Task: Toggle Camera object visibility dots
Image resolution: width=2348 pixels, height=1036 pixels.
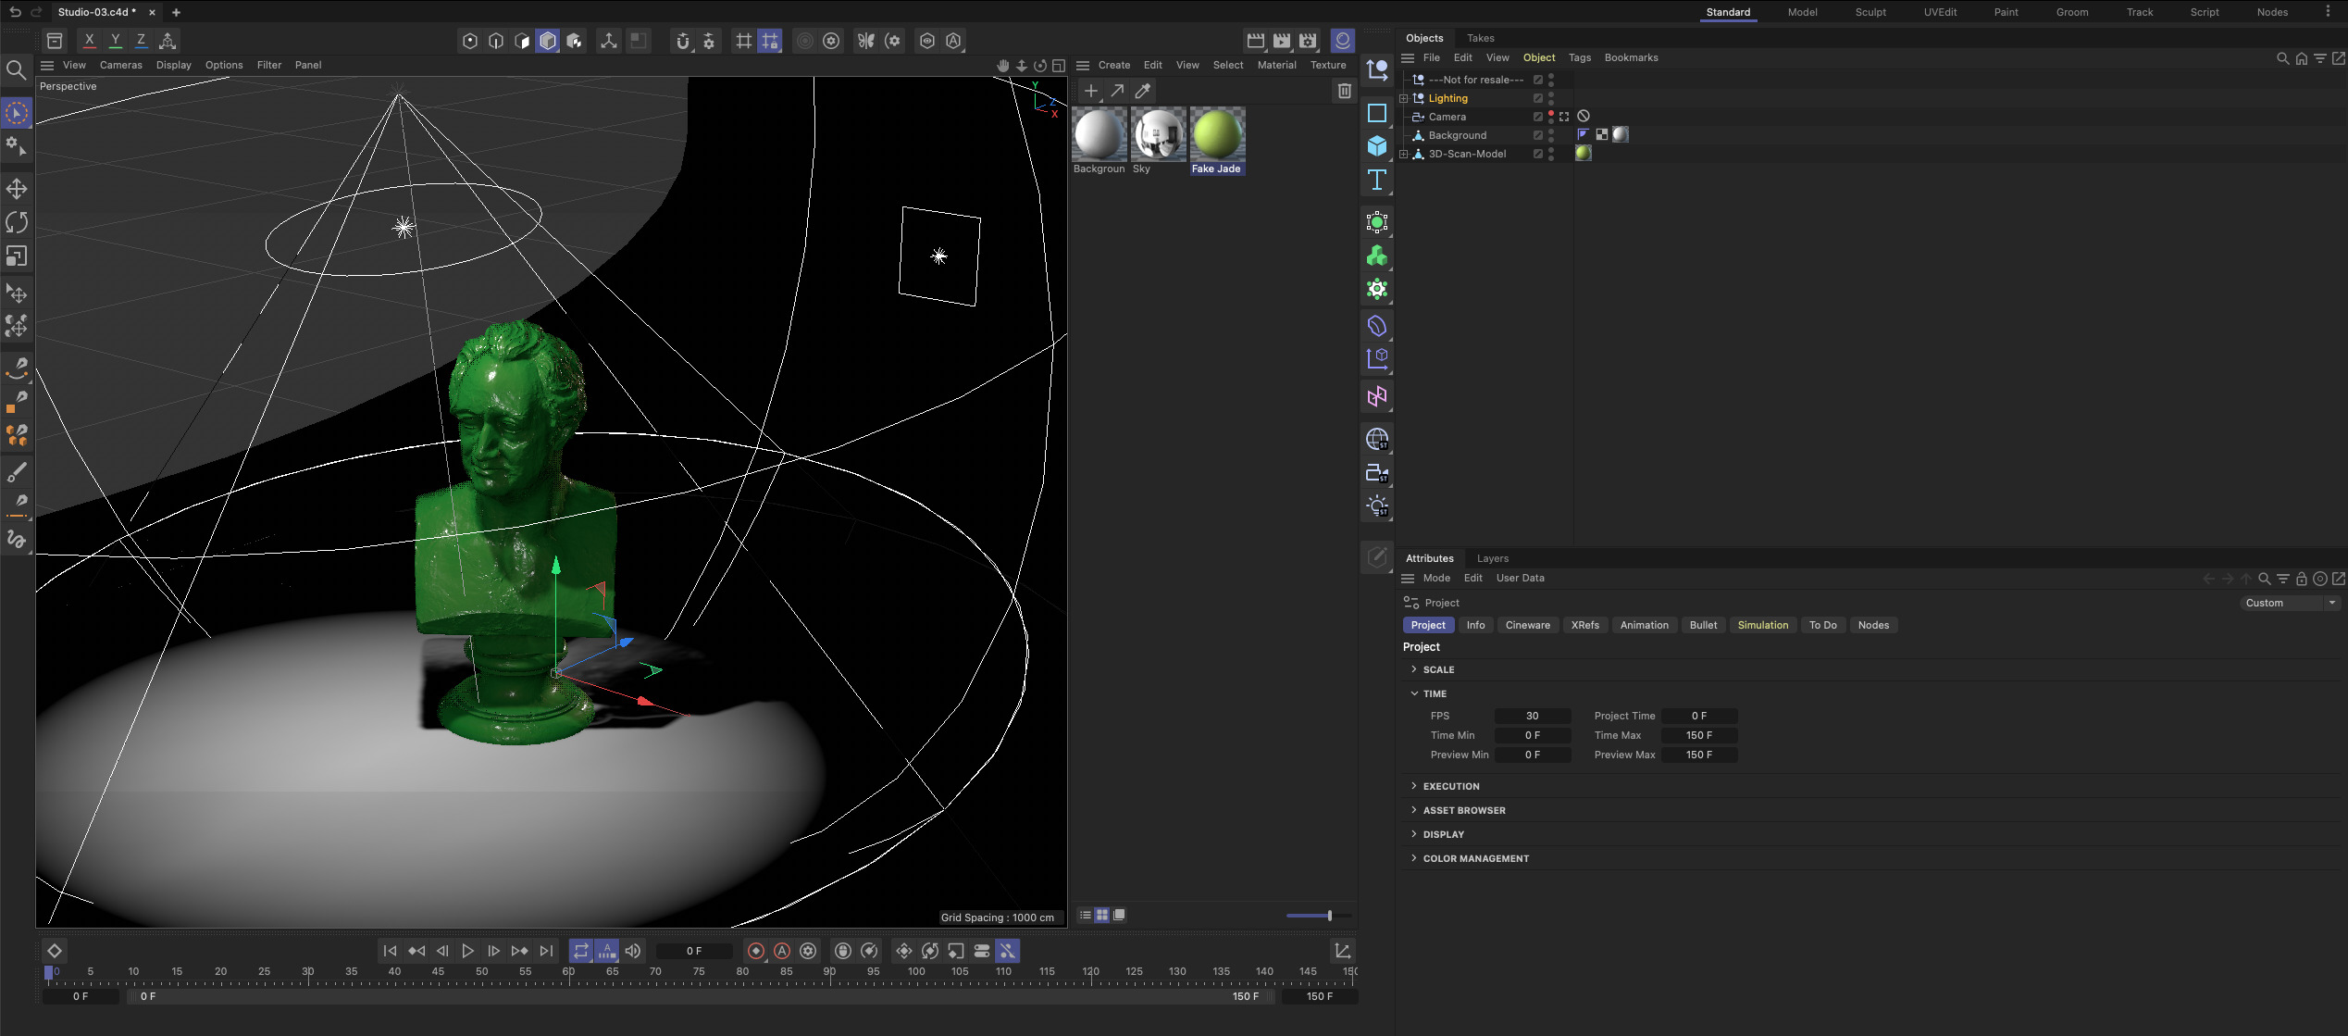Action: coord(1551,117)
